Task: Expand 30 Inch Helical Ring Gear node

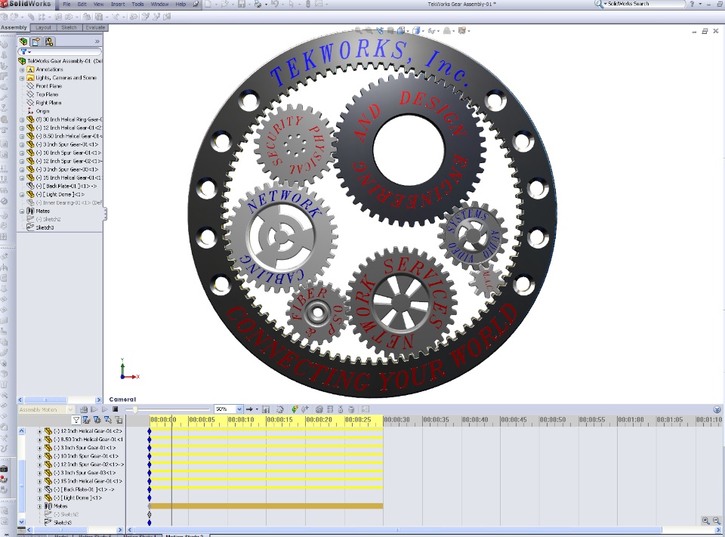Action: point(22,119)
